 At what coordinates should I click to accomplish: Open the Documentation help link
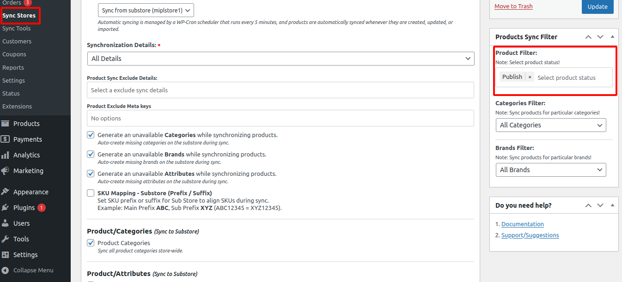click(x=522, y=224)
